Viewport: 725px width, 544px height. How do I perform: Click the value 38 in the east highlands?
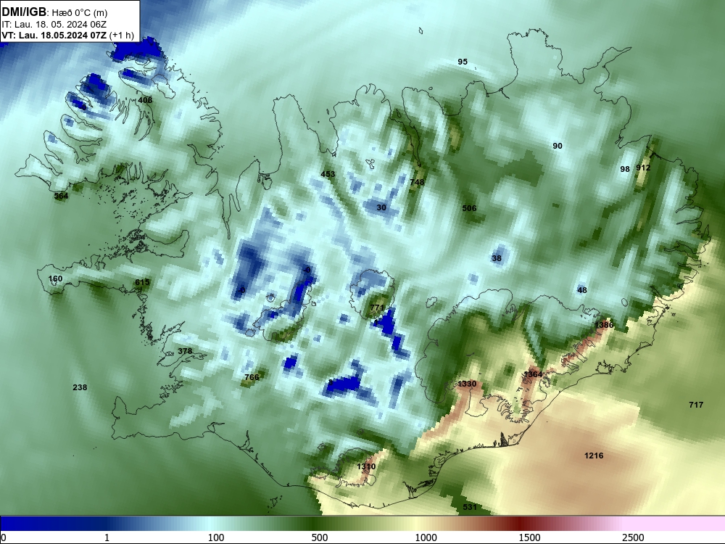click(497, 258)
